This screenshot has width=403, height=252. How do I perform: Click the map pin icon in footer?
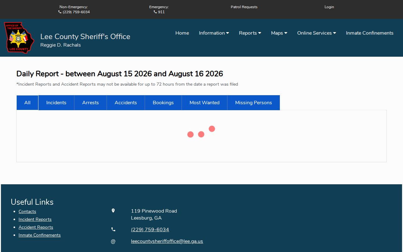coord(113,211)
